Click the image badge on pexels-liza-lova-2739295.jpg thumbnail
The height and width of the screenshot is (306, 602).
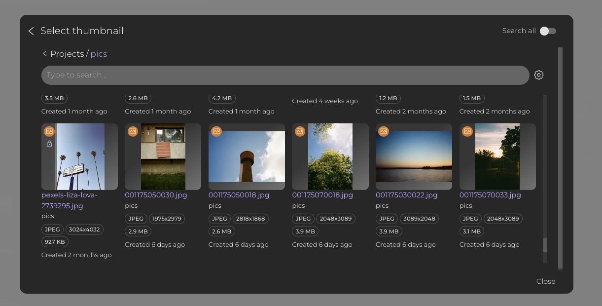(49, 131)
